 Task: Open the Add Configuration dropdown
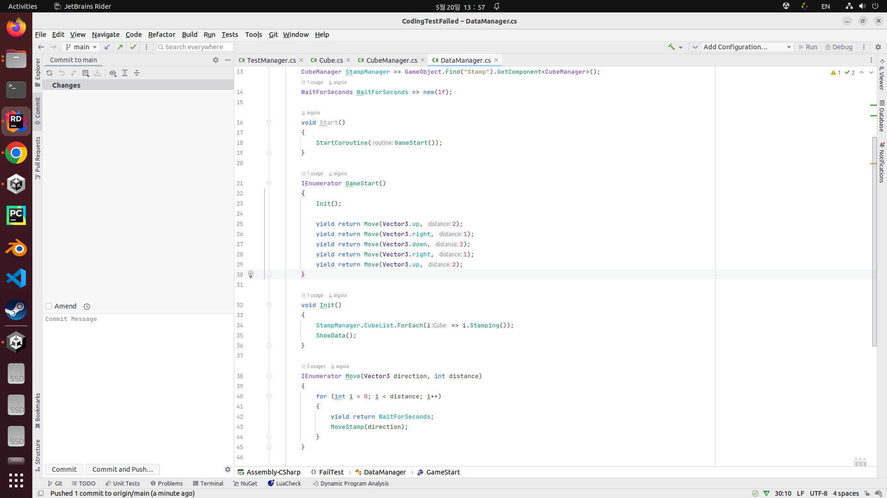tap(747, 47)
